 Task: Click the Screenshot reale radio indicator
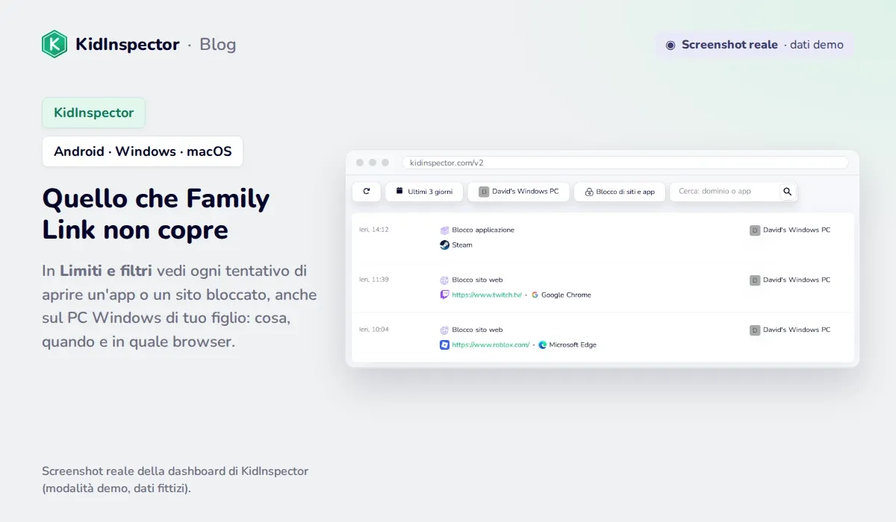(671, 45)
